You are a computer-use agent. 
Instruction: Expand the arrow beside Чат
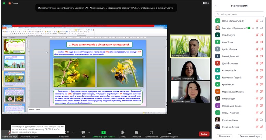89,132
